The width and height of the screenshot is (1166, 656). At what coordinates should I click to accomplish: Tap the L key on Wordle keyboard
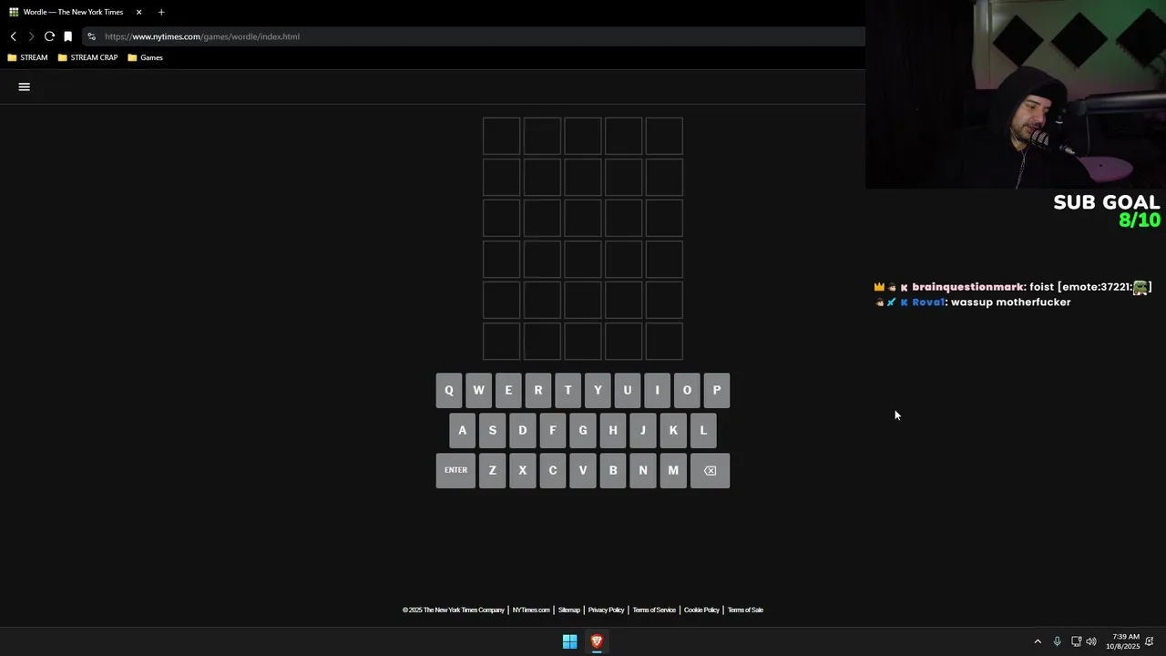pyautogui.click(x=703, y=430)
